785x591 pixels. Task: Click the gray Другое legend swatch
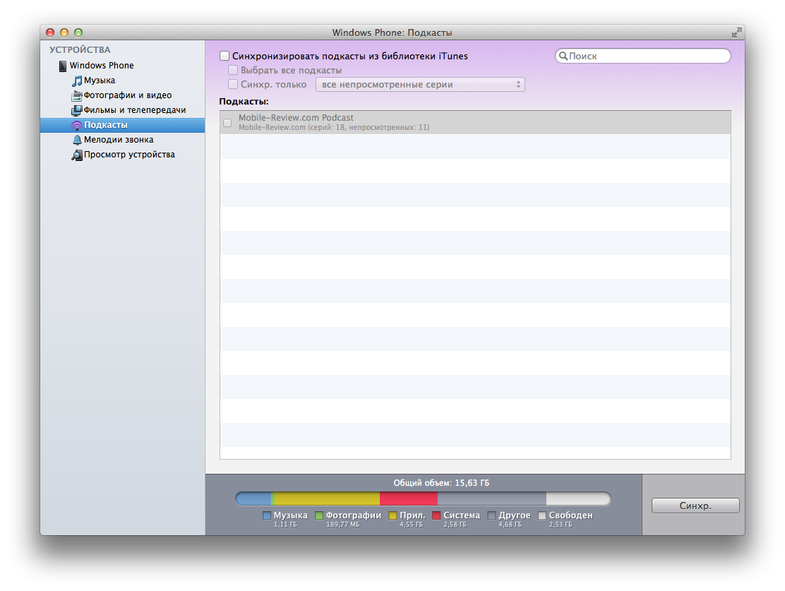[491, 515]
